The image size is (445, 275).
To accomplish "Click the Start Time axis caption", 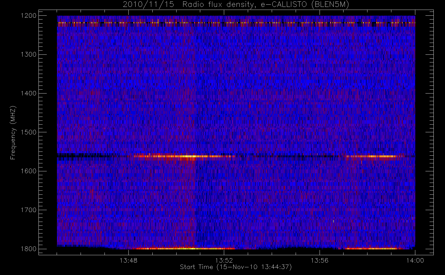I will (236, 267).
